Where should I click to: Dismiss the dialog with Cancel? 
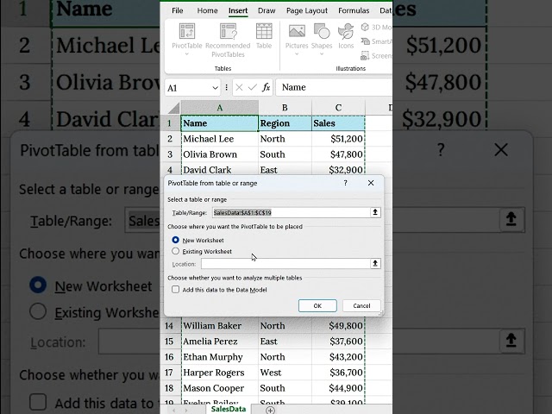tap(361, 305)
